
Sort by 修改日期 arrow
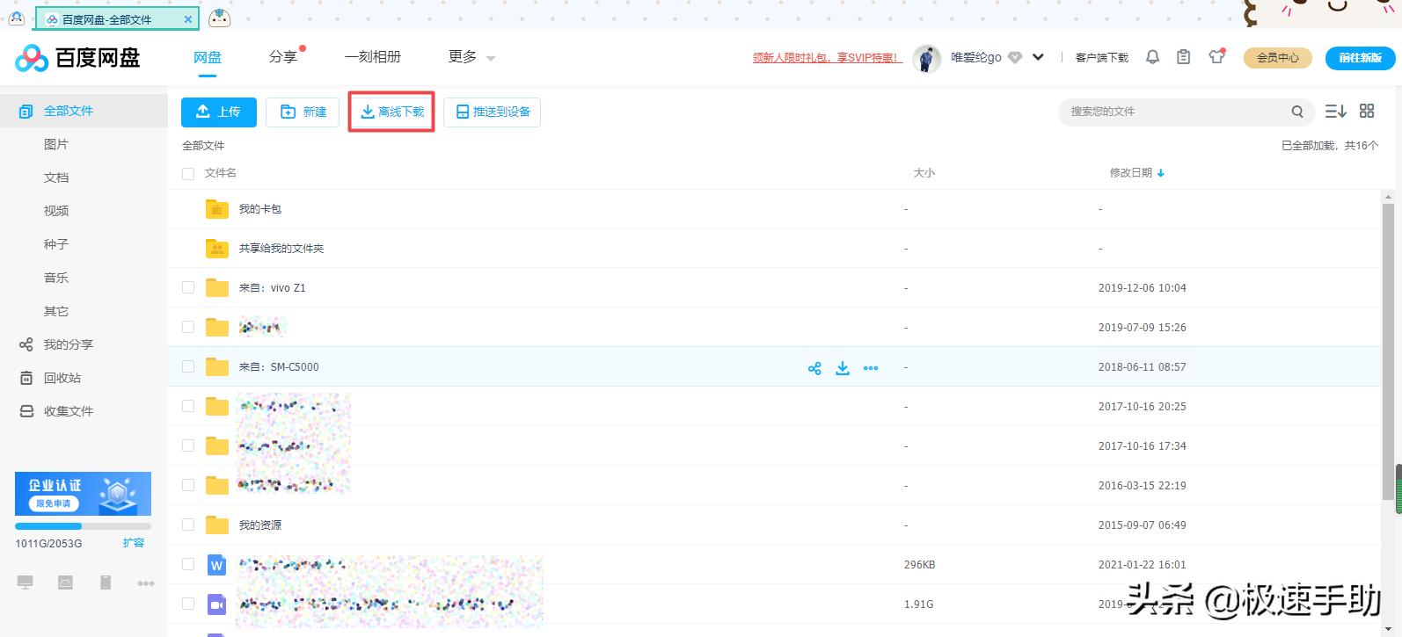1161,173
